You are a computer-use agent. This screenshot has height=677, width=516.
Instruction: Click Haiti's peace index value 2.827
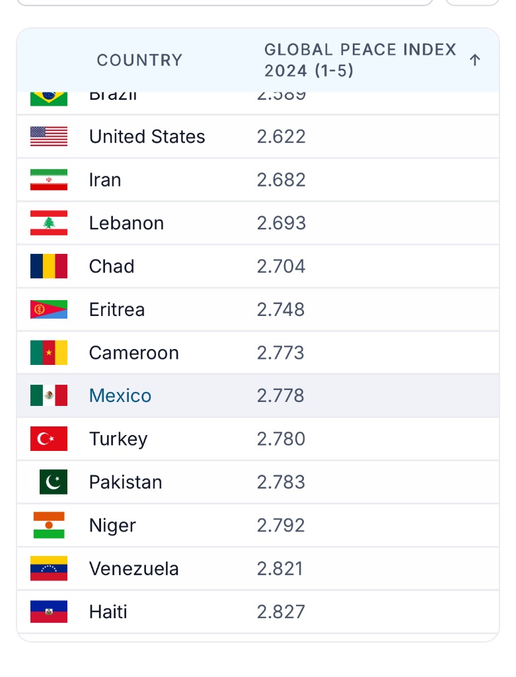click(x=281, y=612)
